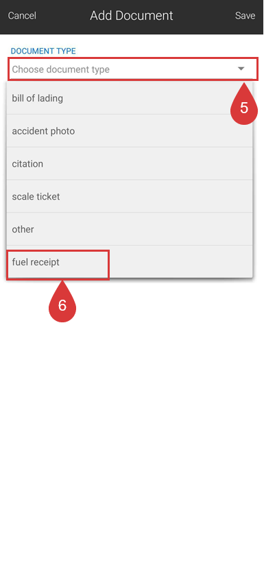
Task: Tap Save in the header
Action: [x=245, y=16]
